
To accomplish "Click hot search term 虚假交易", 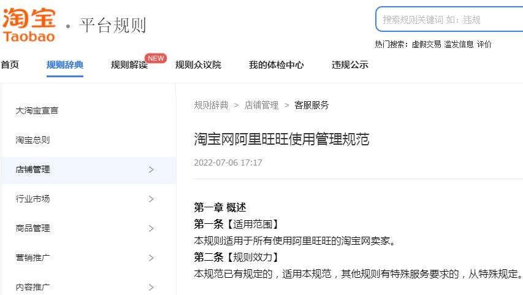I will tap(426, 44).
